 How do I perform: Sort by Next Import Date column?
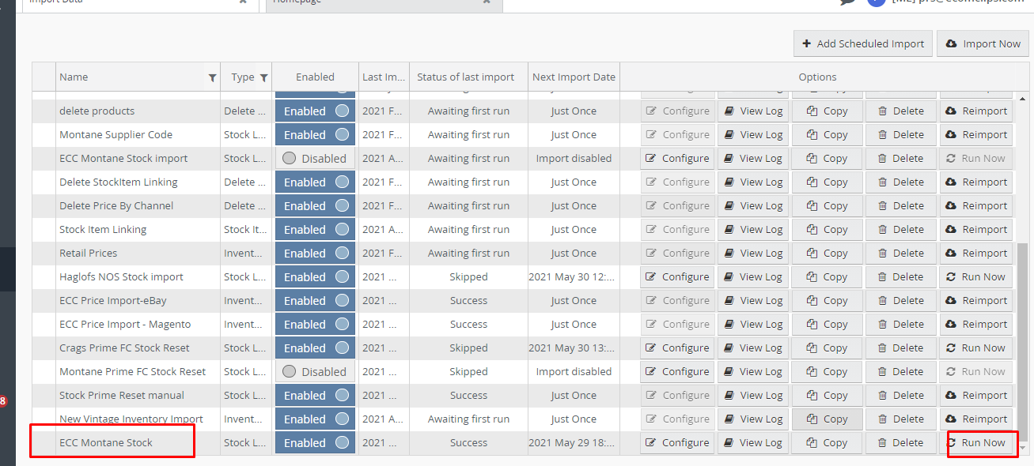tap(574, 77)
